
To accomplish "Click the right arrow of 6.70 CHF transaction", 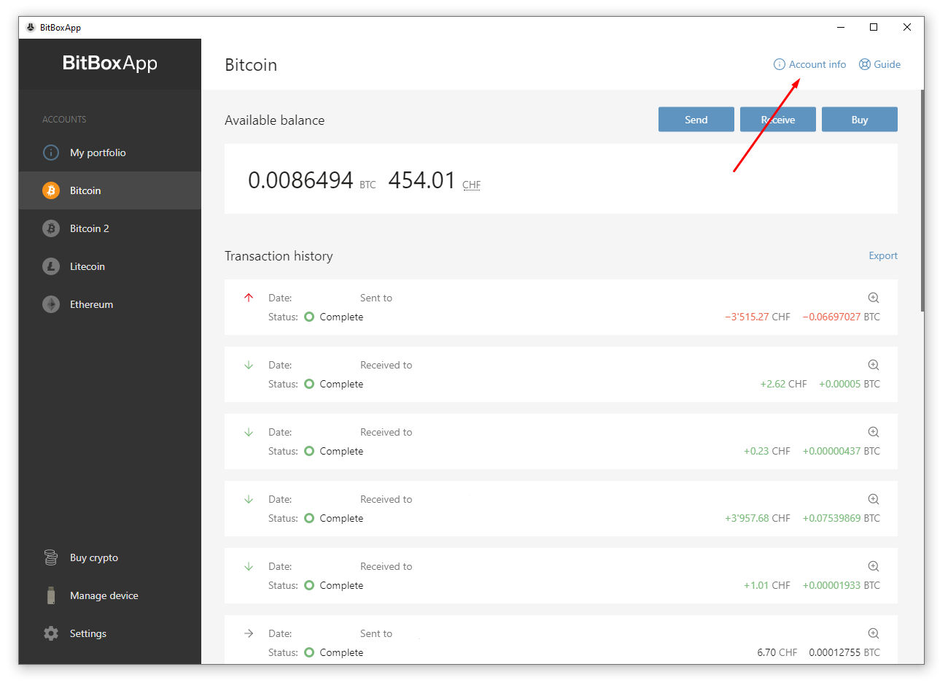I will (x=249, y=633).
